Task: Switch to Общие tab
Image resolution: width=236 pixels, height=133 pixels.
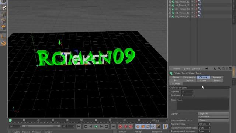Action: coord(176,77)
